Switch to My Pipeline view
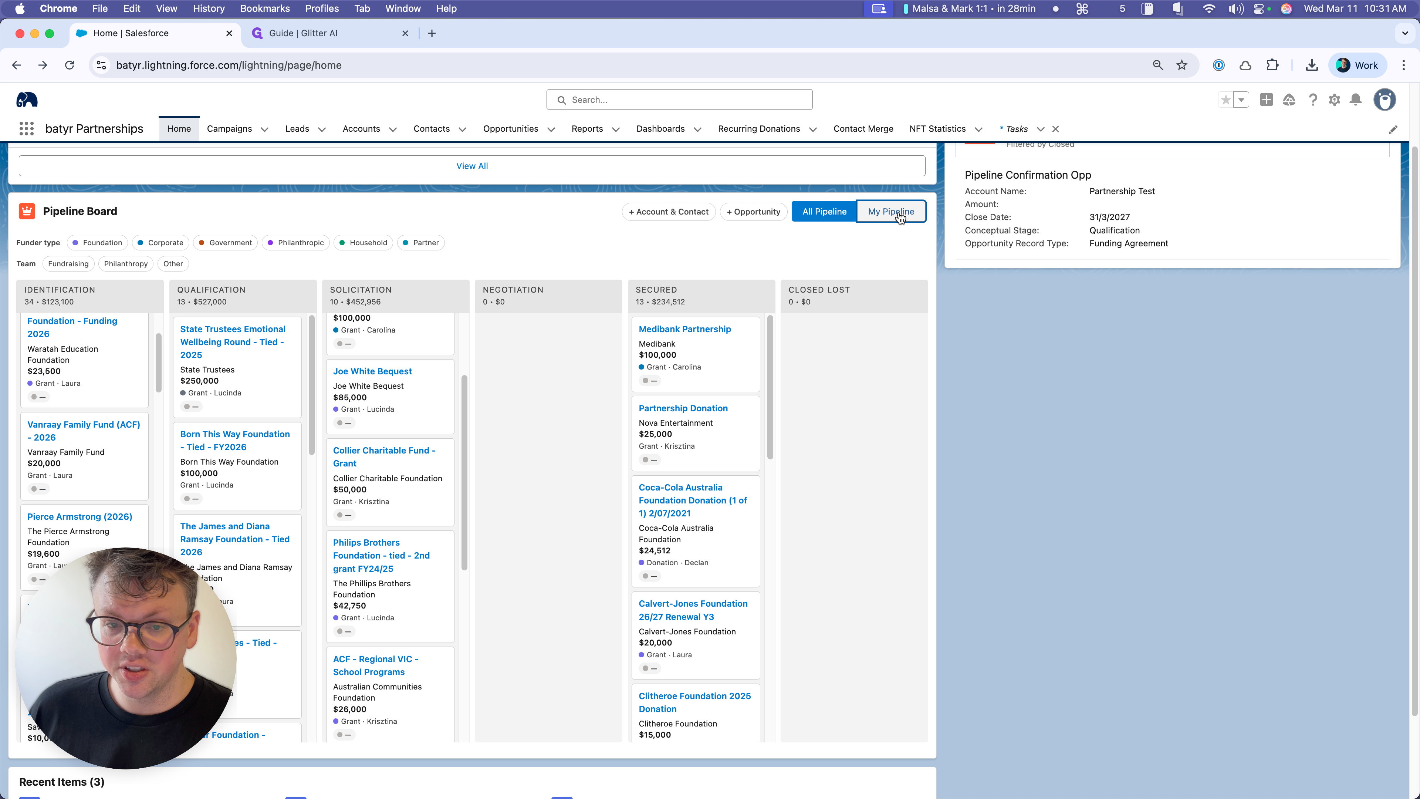This screenshot has width=1420, height=799. [x=891, y=212]
